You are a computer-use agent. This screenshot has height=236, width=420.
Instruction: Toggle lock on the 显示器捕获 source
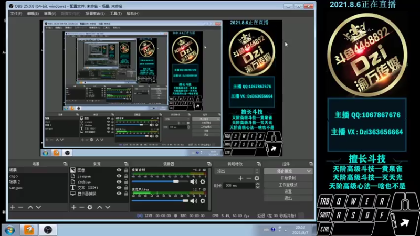(x=126, y=194)
